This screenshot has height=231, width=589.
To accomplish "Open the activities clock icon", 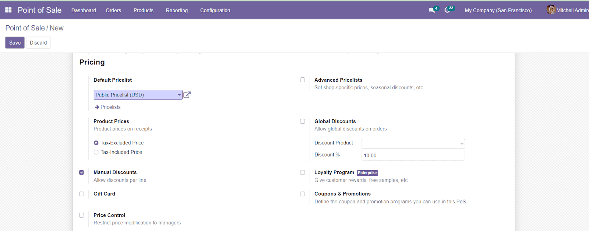I will (447, 10).
